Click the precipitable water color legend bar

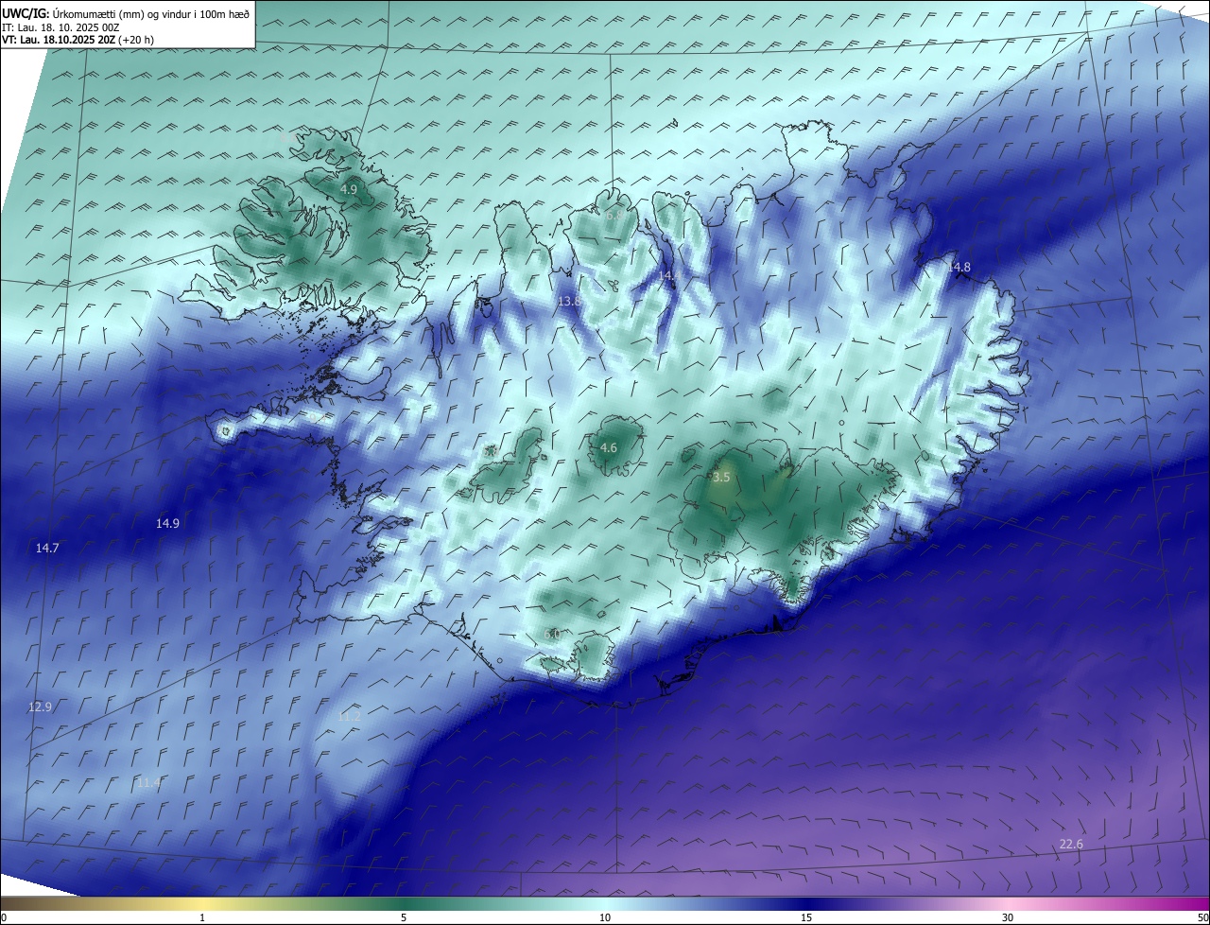605,903
